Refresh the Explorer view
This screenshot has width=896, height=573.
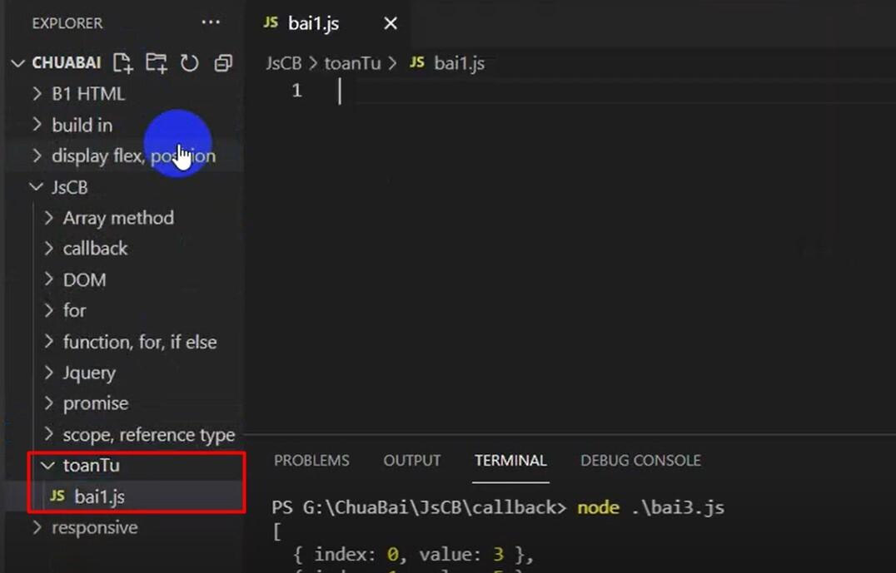189,62
